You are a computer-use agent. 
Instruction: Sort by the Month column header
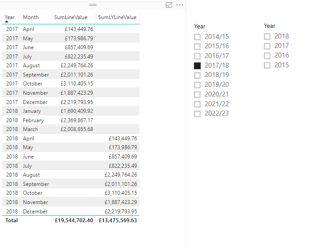pyautogui.click(x=31, y=17)
